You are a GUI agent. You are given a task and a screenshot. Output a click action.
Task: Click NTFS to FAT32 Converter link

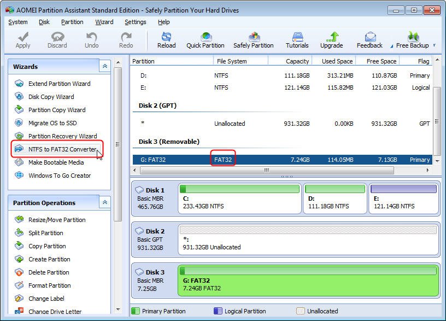[x=62, y=149]
